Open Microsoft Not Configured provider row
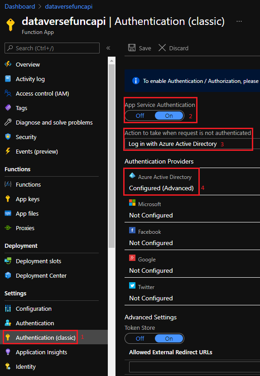The height and width of the screenshot is (376, 260). (x=193, y=209)
